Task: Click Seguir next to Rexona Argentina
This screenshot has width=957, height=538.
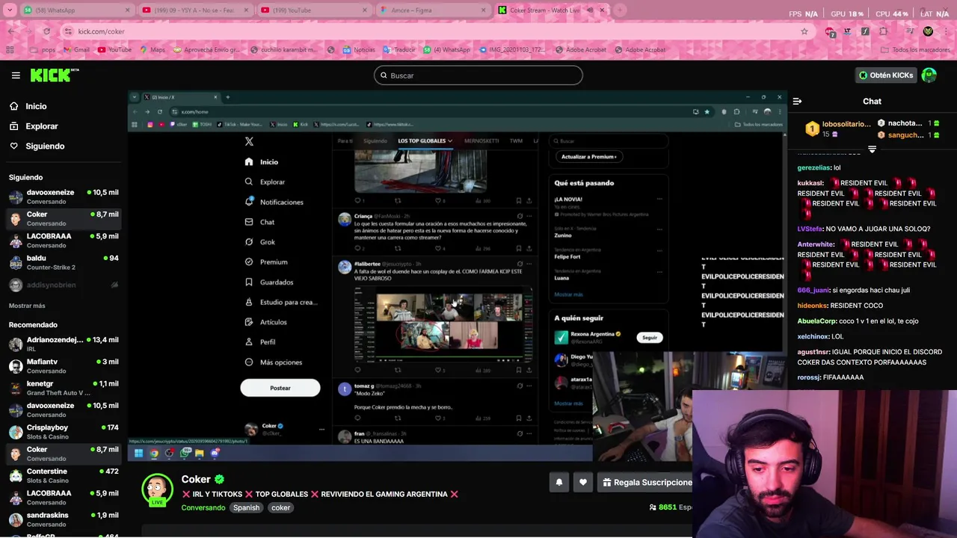Action: [x=650, y=338]
